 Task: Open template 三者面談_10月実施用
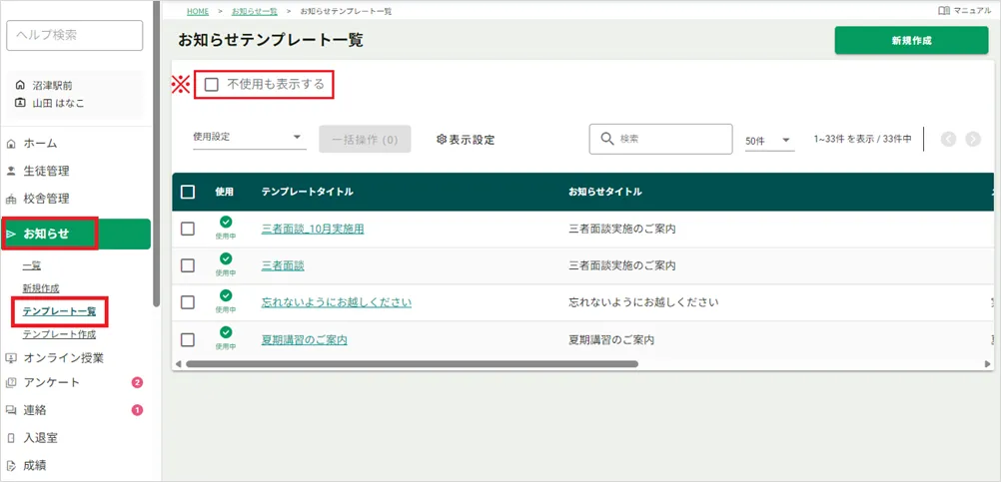tap(313, 229)
